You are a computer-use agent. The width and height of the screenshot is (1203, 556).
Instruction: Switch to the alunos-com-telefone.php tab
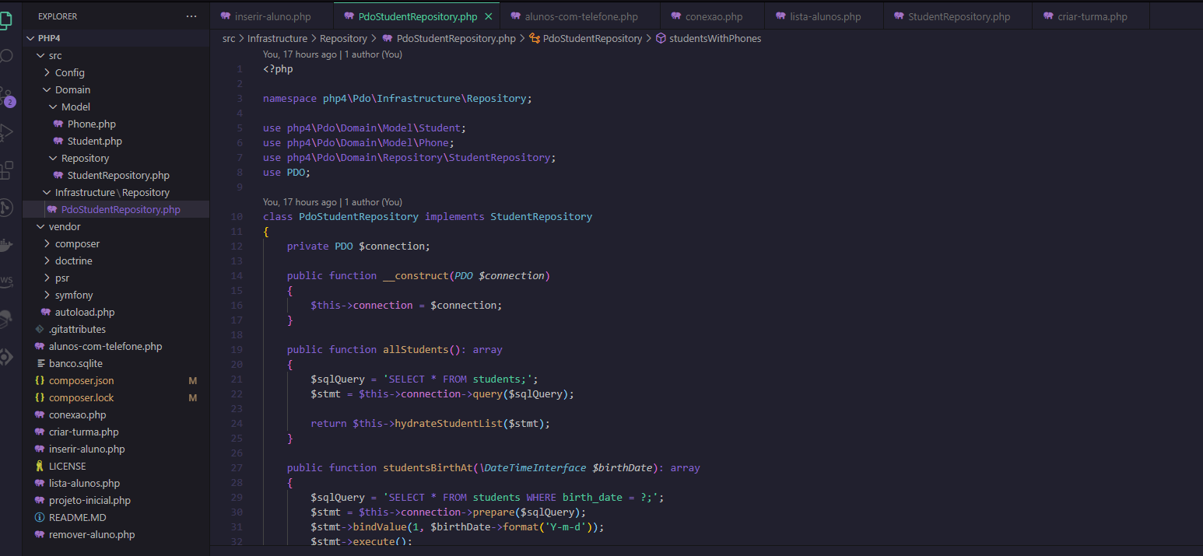click(581, 16)
